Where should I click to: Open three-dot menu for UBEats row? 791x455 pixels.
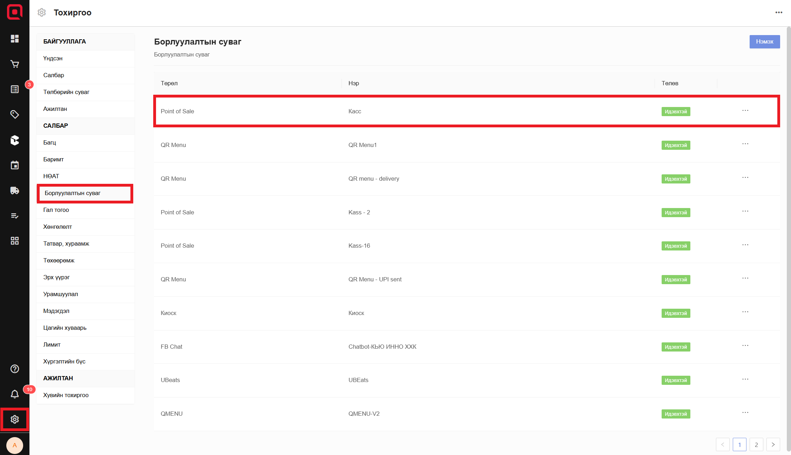(745, 379)
